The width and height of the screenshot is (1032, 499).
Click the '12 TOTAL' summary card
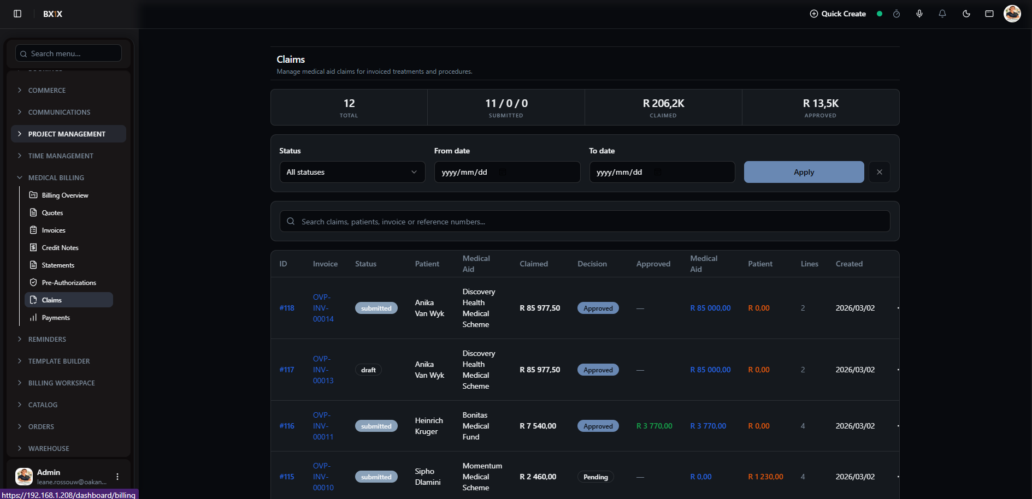pos(349,108)
